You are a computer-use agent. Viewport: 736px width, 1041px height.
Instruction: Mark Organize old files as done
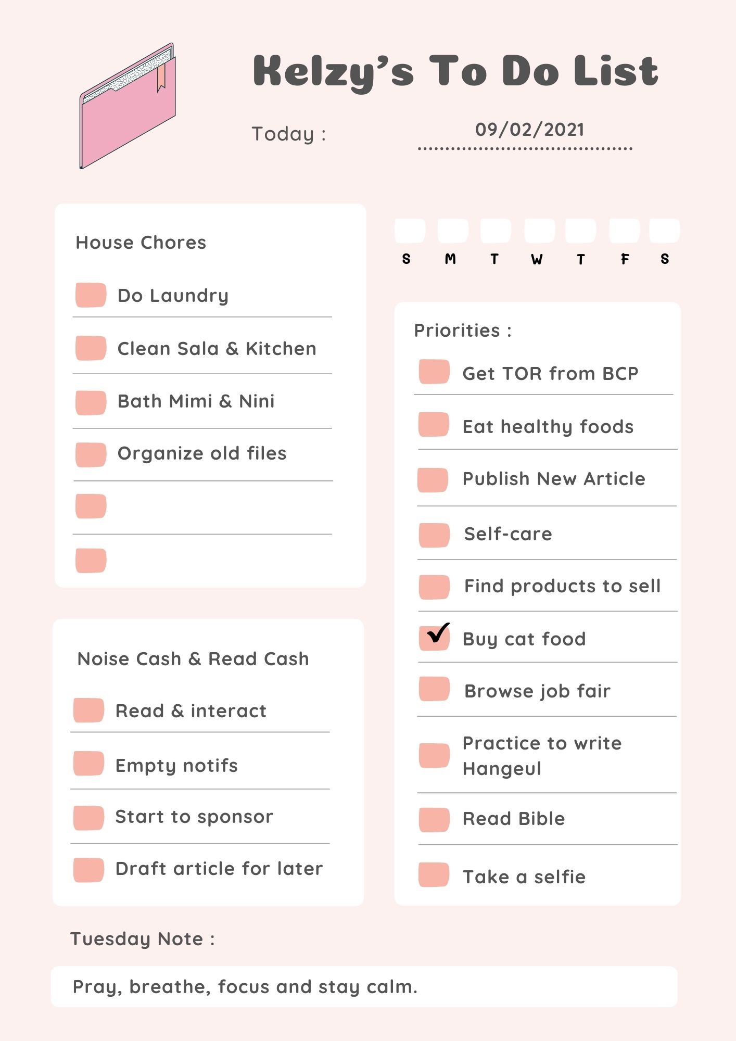coord(91,455)
